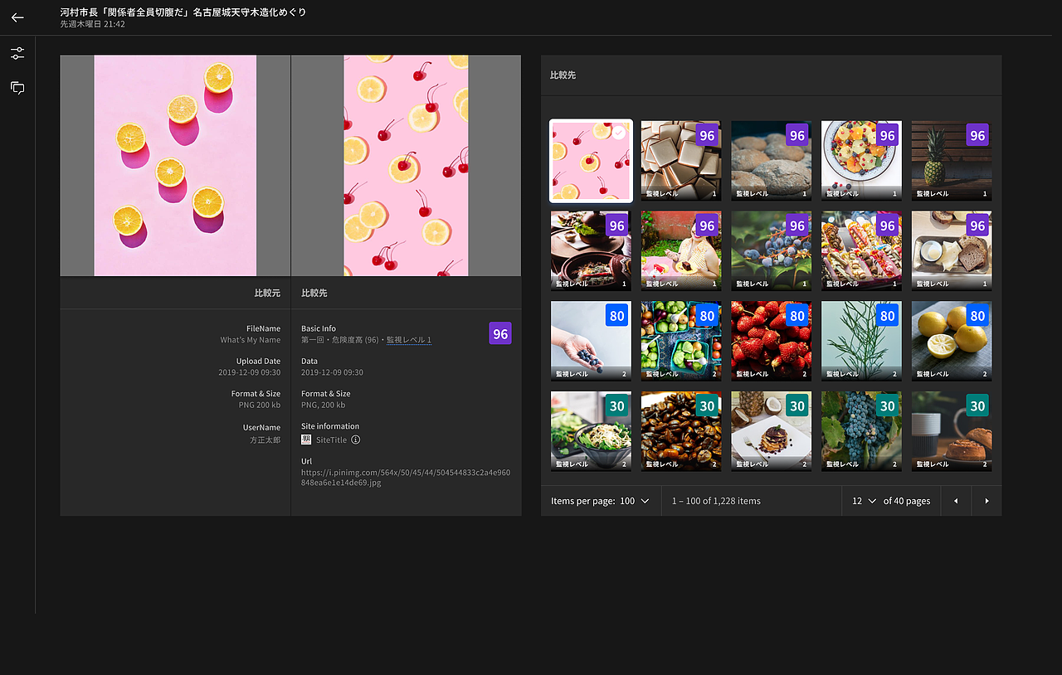Select the chocolate squares thumbnail
This screenshot has height=675, width=1062.
point(681,160)
